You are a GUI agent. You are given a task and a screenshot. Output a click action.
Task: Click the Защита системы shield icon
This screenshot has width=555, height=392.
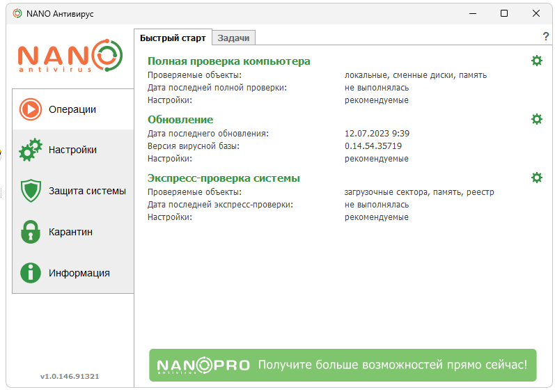pos(31,191)
